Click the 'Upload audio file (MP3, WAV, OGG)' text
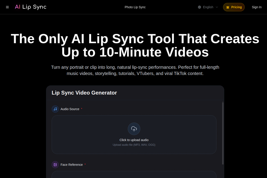Screen dimensions: 267x178 [x=134, y=145]
